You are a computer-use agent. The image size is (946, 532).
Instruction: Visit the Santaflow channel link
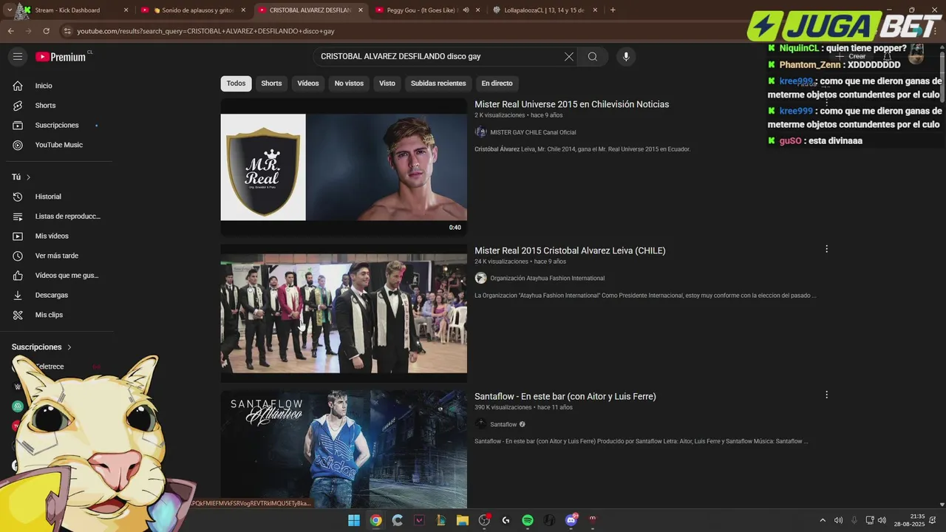coord(503,425)
